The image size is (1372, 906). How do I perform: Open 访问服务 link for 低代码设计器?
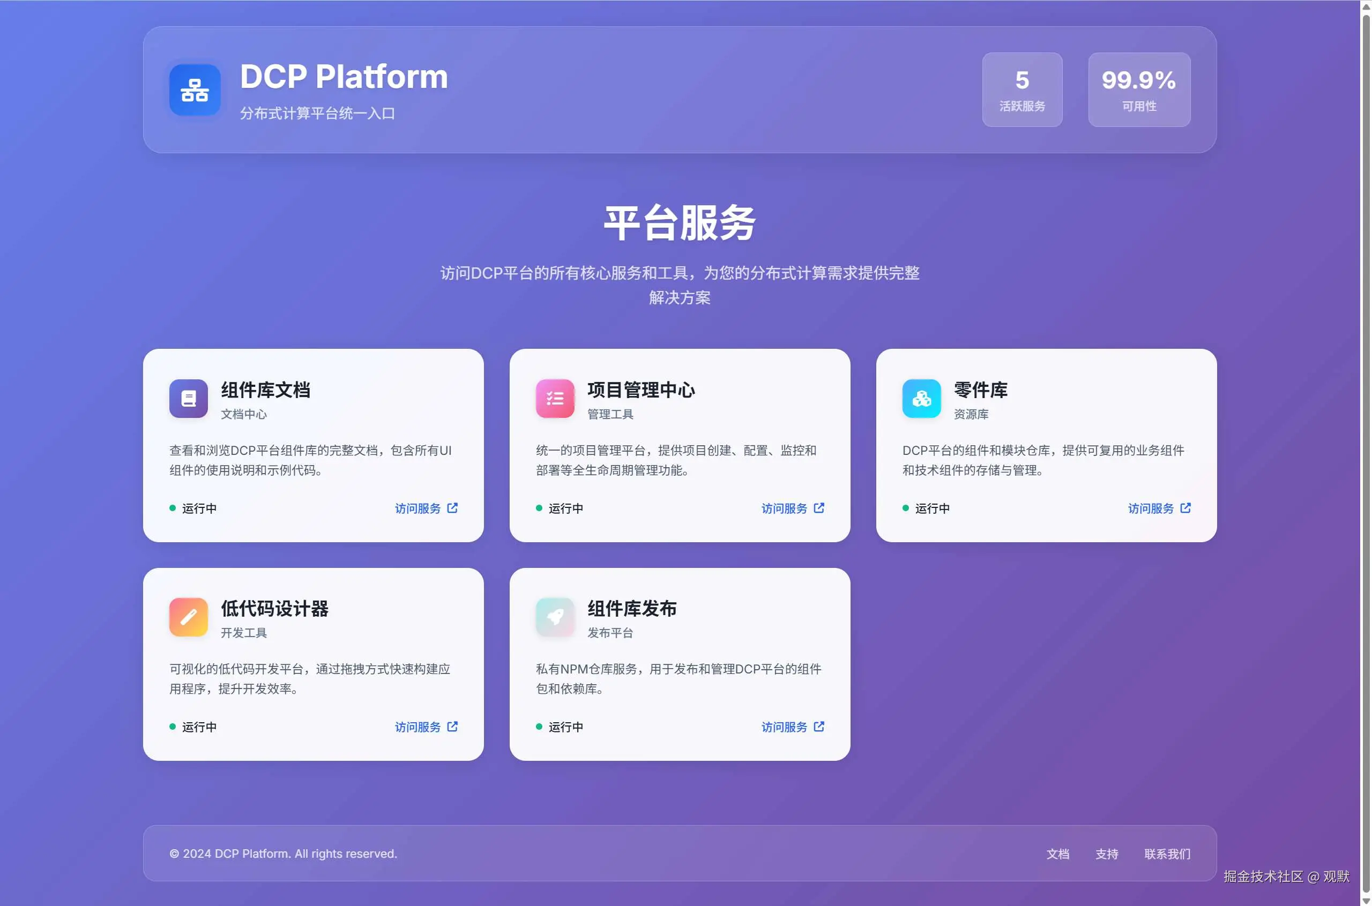(x=418, y=727)
